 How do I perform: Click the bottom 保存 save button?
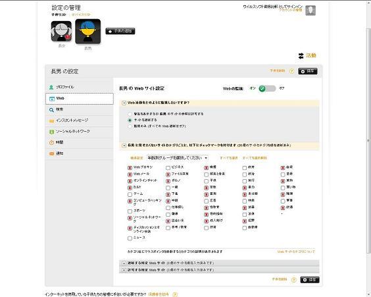[x=310, y=280]
